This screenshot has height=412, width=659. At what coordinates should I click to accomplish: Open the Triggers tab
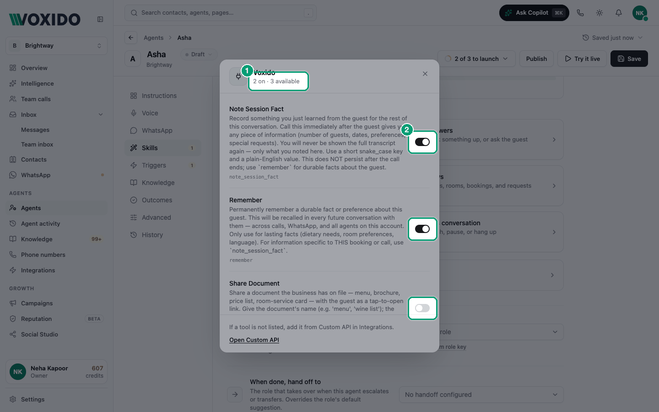click(x=163, y=165)
